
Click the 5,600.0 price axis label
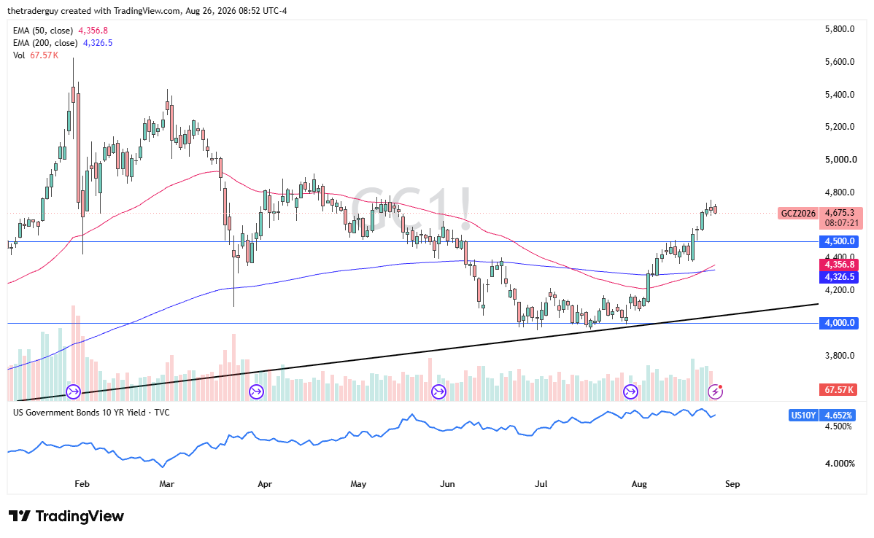840,62
